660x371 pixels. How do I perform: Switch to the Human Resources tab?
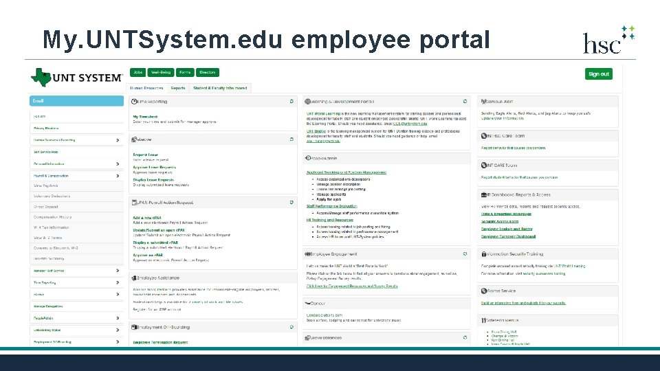click(x=146, y=88)
